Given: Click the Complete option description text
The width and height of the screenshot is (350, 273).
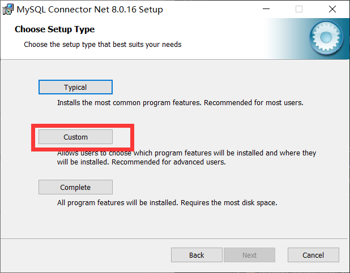Looking at the screenshot, I should (167, 202).
